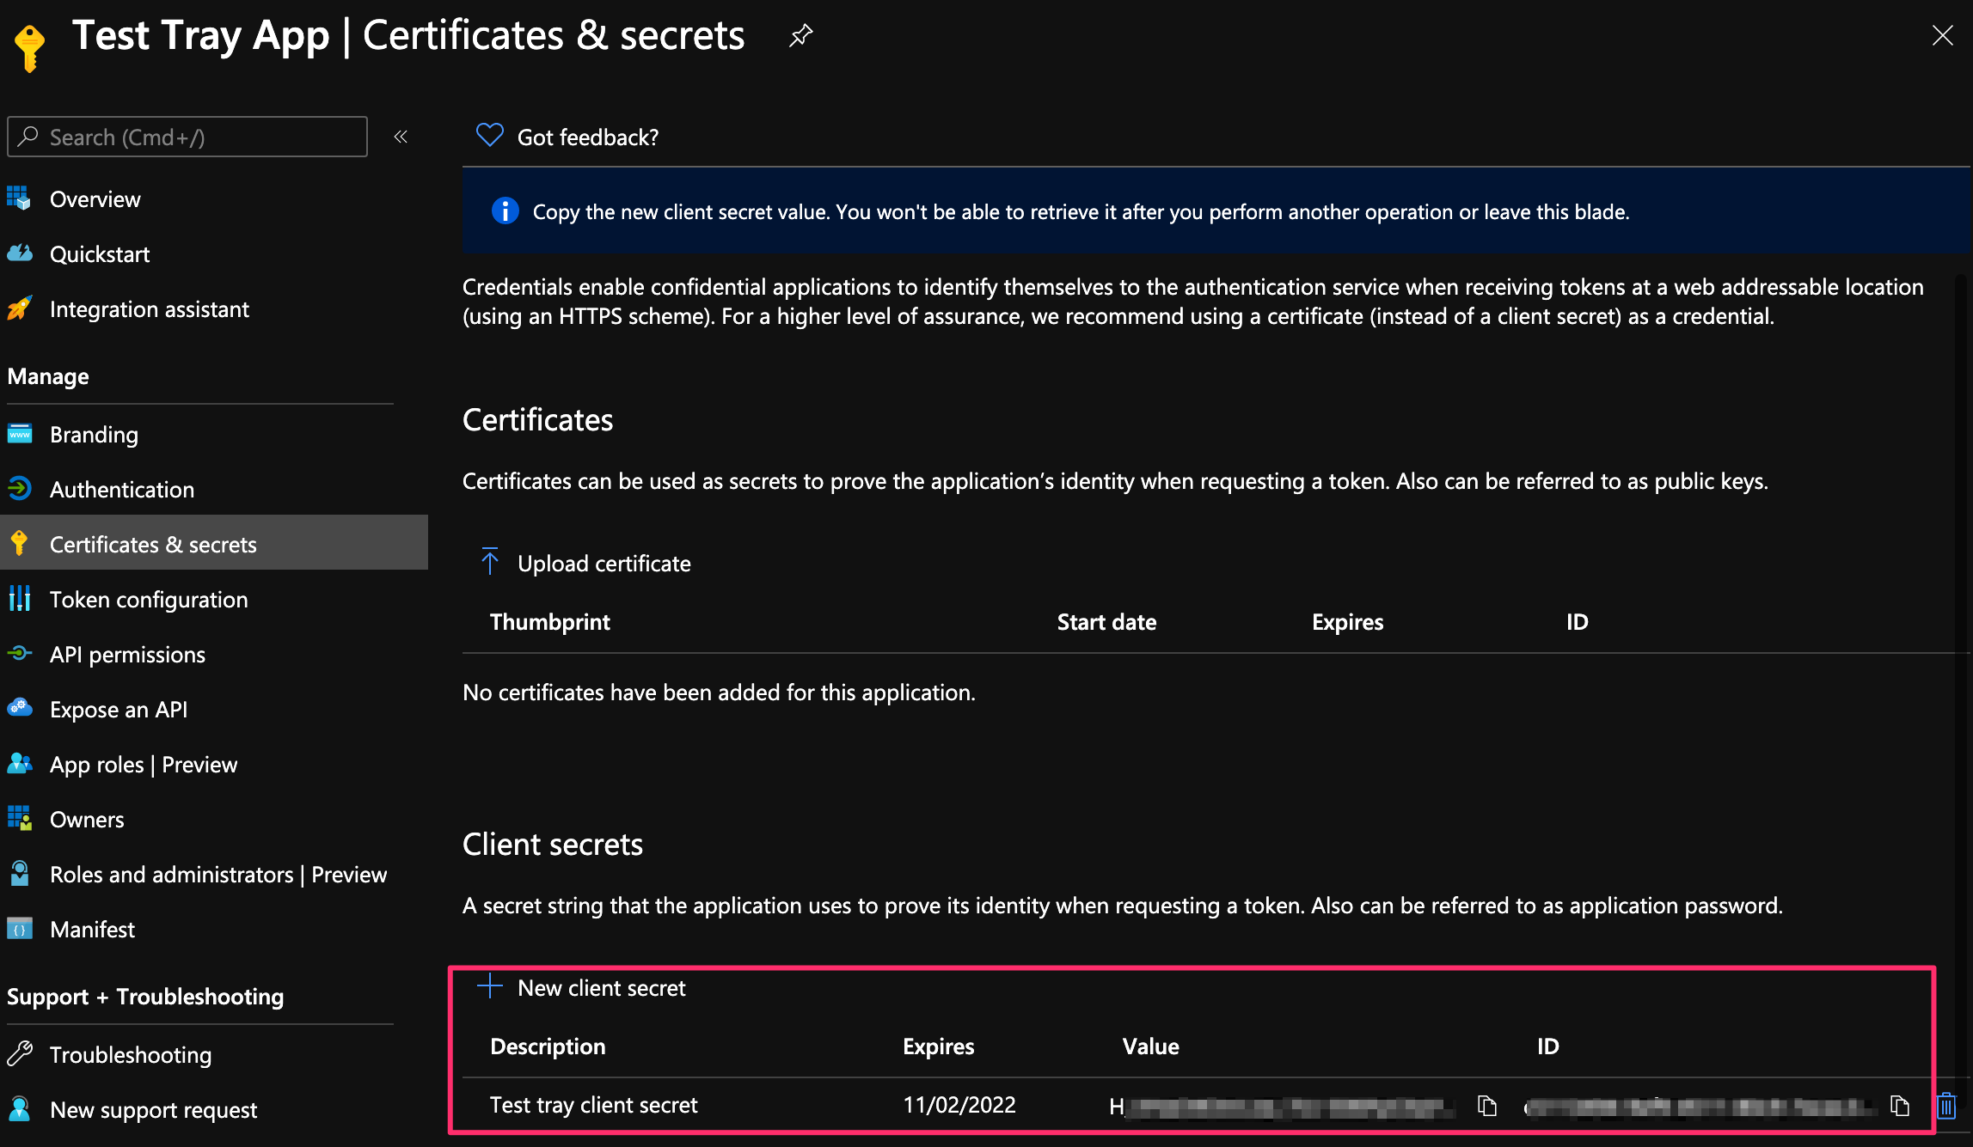Start a New support request
This screenshot has width=1973, height=1147.
pos(153,1109)
